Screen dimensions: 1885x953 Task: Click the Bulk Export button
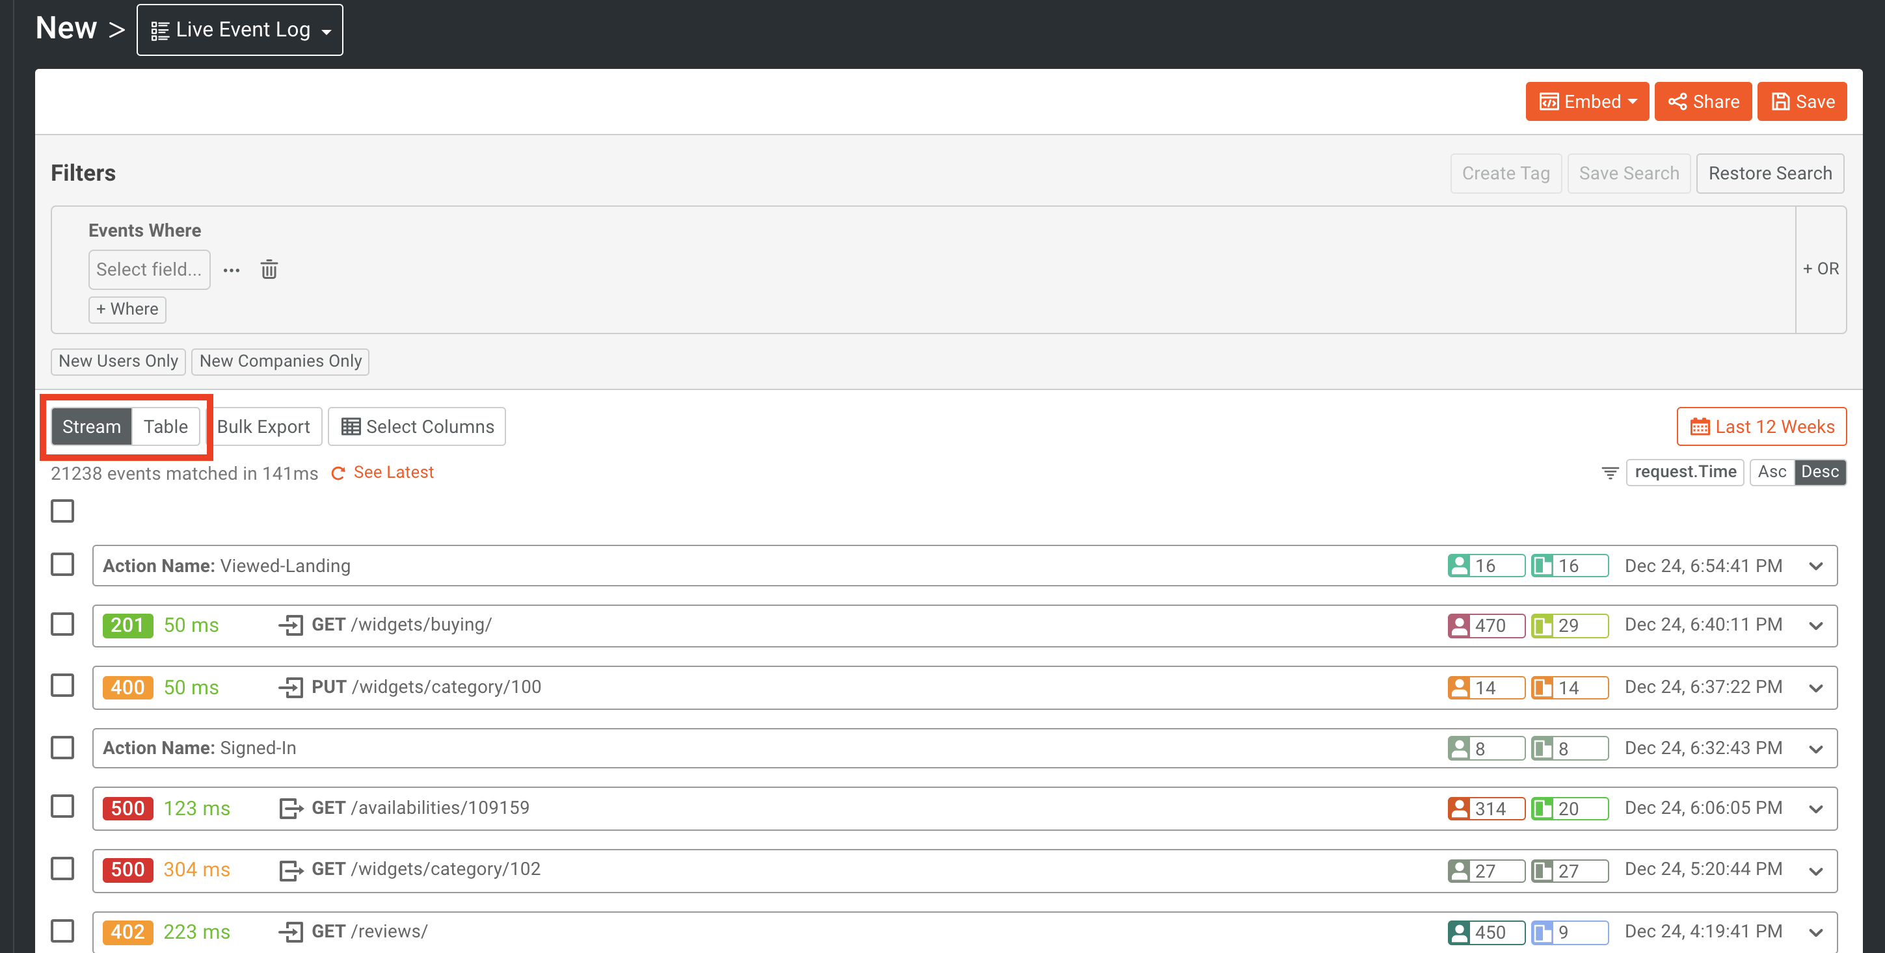point(263,426)
